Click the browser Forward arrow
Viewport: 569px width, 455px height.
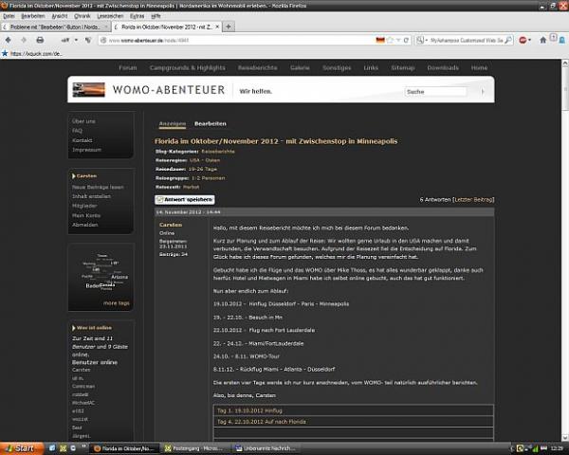(x=24, y=40)
